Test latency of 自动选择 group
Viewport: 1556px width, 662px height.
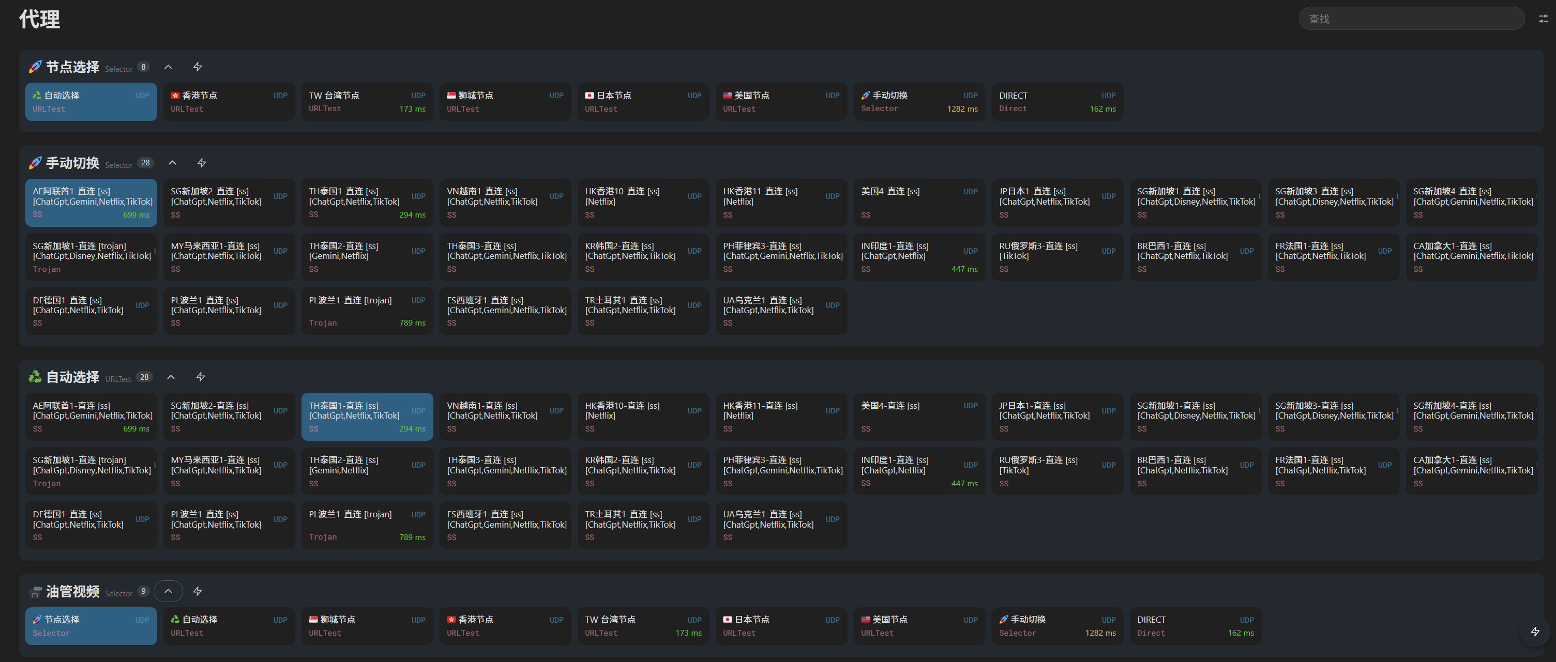[201, 377]
